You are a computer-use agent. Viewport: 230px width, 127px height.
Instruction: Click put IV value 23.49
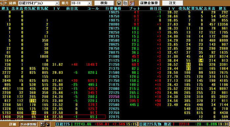[x=173, y=105]
